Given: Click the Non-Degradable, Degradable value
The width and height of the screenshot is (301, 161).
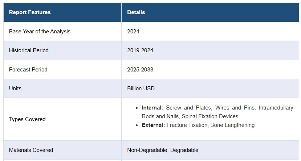Looking at the screenshot, I should click(x=163, y=150).
